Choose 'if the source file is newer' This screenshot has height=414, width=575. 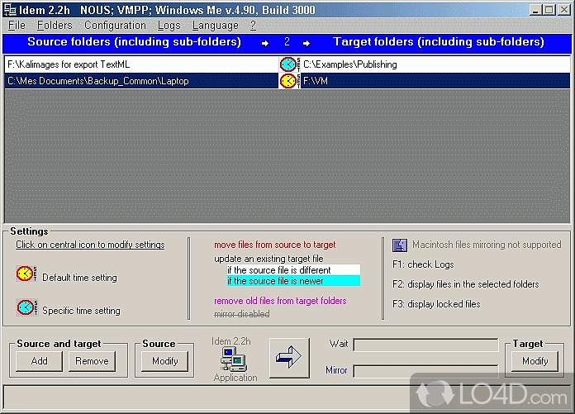pyautogui.click(x=293, y=281)
